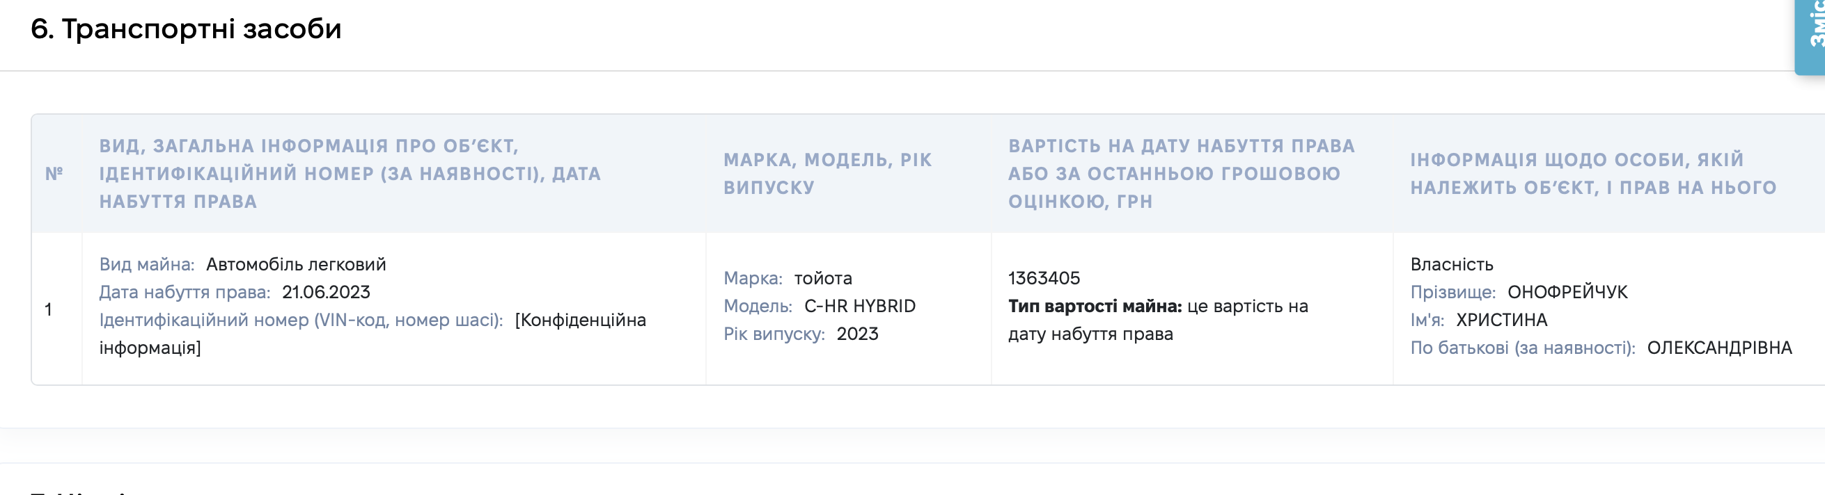The width and height of the screenshot is (1825, 495).
Task: Click the acquisition date 21.06.2023
Action: pos(326,292)
